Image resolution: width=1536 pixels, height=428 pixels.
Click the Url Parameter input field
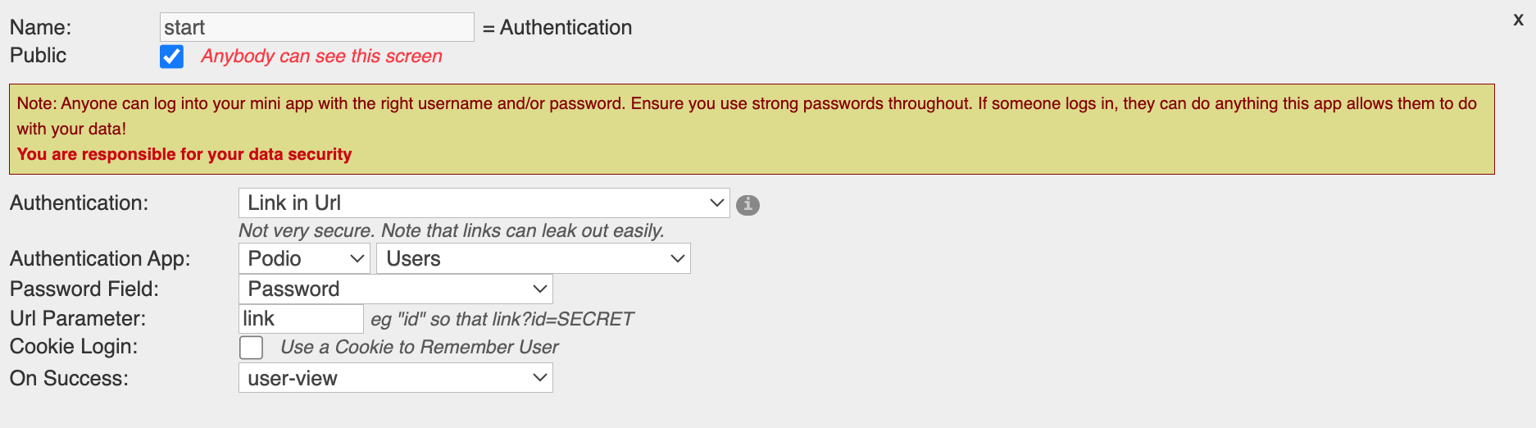pos(301,318)
